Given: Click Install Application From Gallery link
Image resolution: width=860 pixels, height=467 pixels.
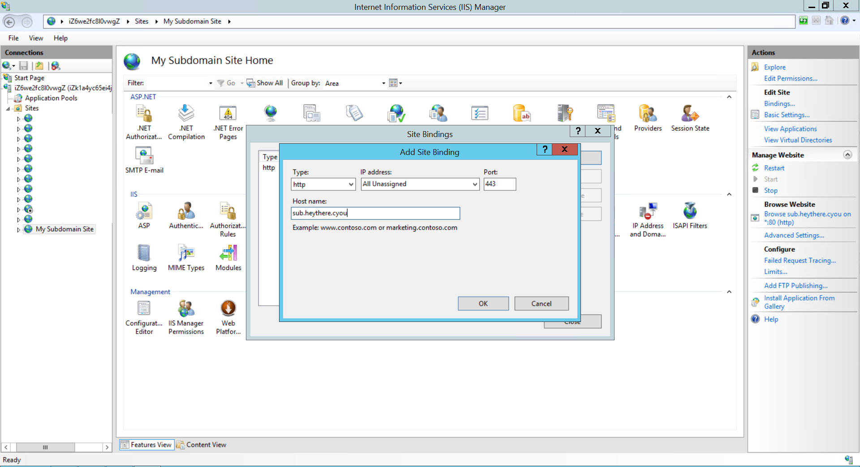Looking at the screenshot, I should click(799, 302).
